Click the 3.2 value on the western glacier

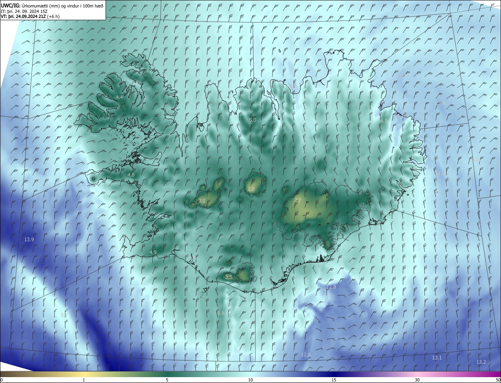(x=202, y=201)
